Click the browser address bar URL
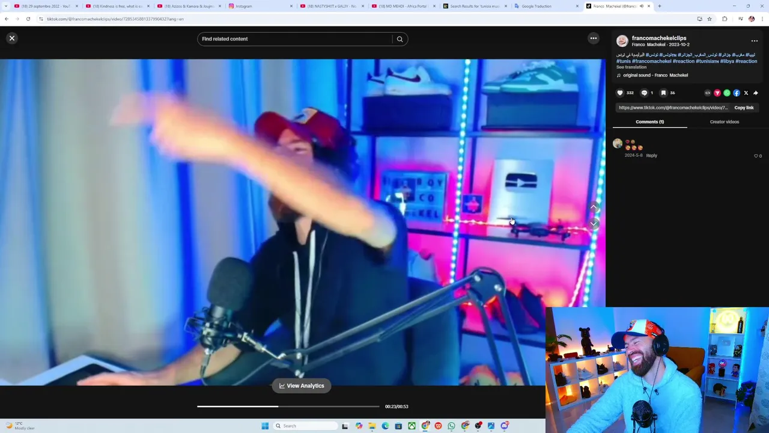The image size is (769, 433). click(115, 19)
